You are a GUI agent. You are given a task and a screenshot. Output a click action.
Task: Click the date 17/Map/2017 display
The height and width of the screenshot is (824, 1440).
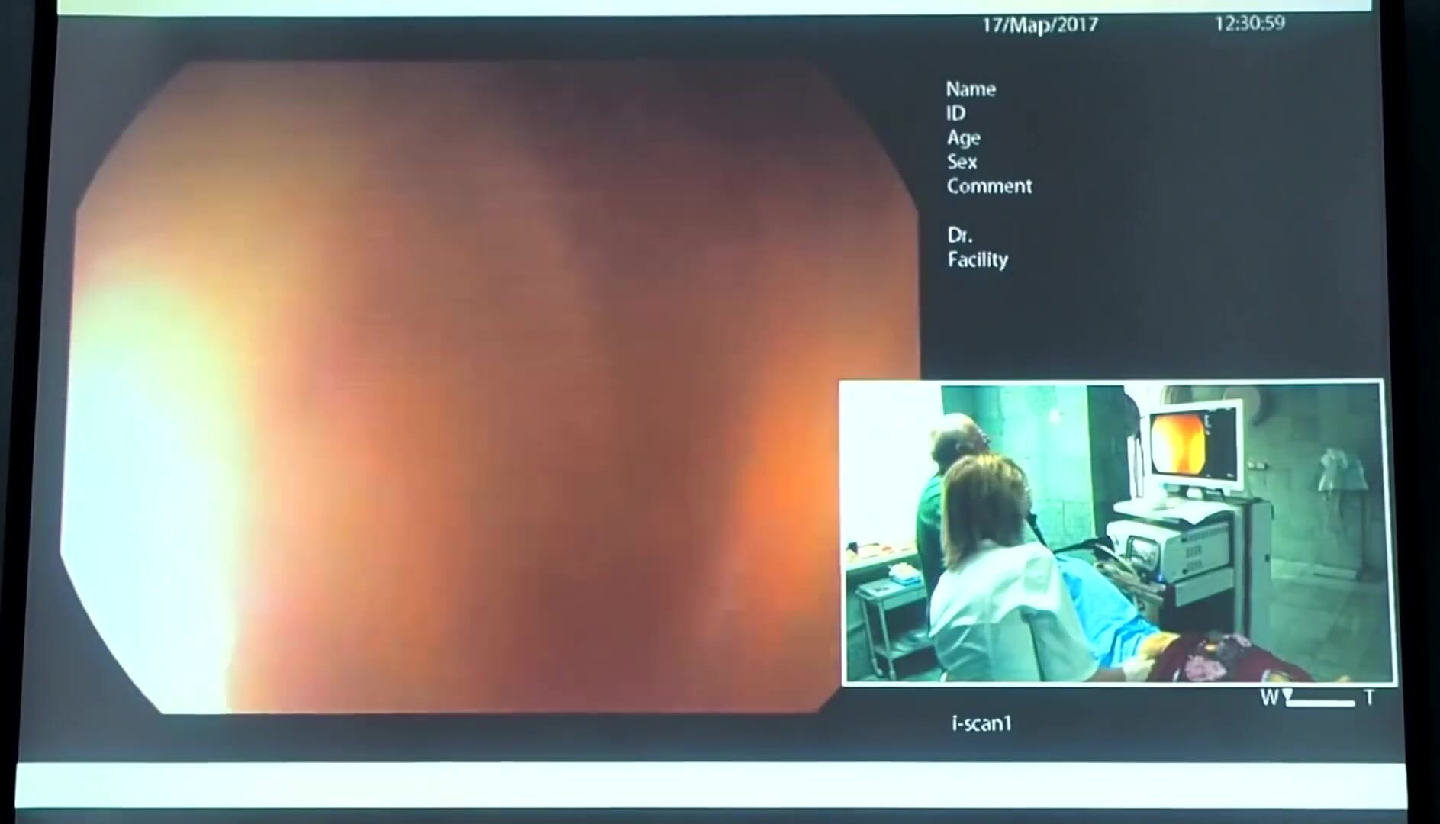click(x=1039, y=25)
